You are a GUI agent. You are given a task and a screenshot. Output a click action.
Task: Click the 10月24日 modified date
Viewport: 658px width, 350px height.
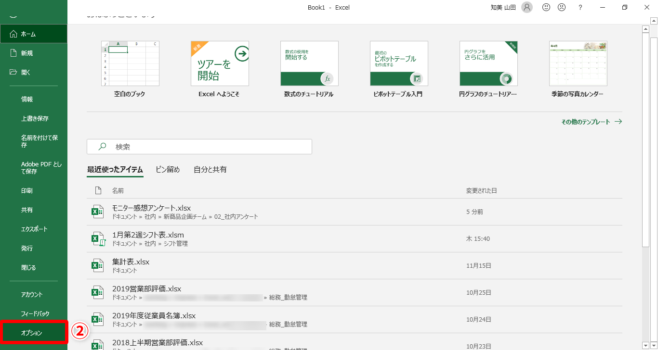(x=479, y=320)
